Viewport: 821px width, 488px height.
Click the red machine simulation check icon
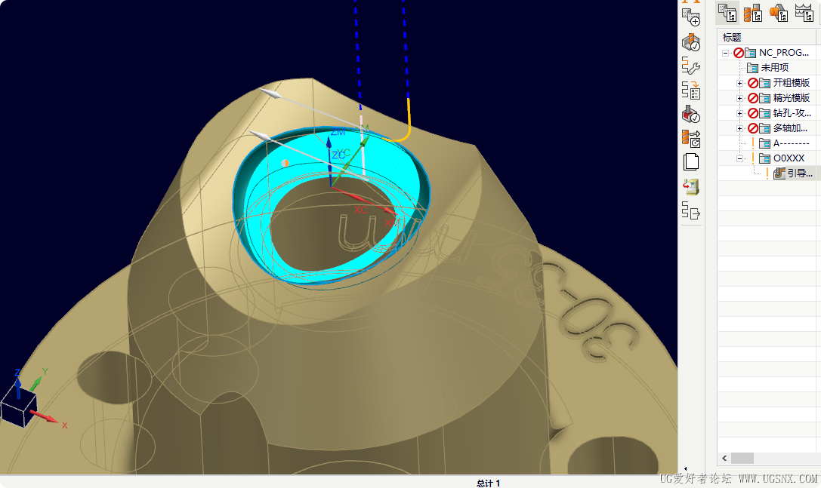(691, 115)
